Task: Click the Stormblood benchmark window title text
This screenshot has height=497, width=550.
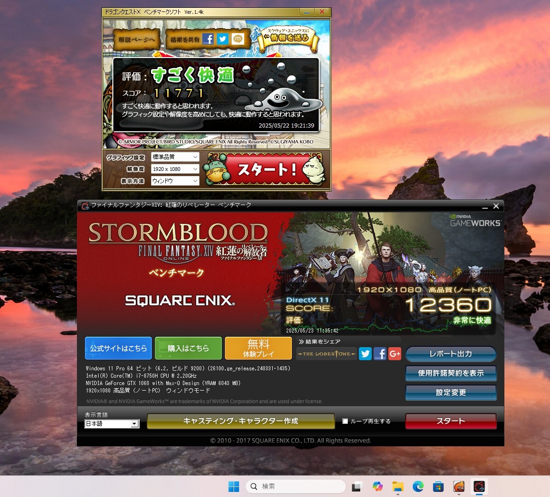Action: pos(171,205)
